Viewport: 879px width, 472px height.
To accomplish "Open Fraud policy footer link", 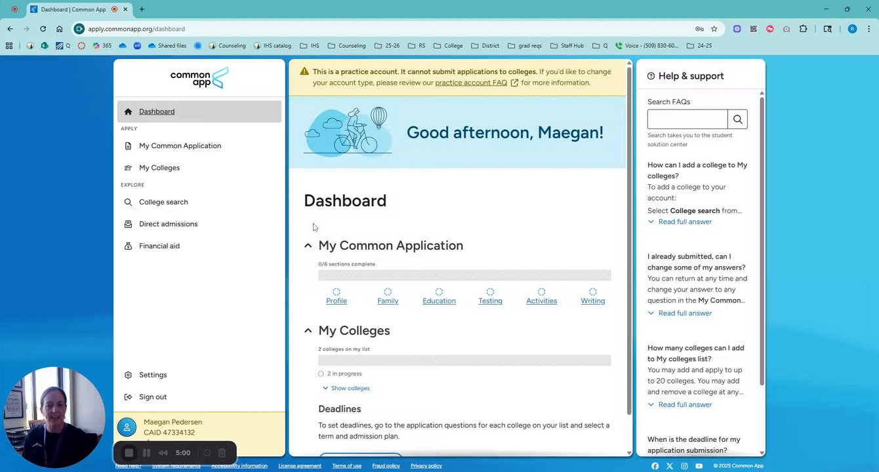I will (x=386, y=466).
